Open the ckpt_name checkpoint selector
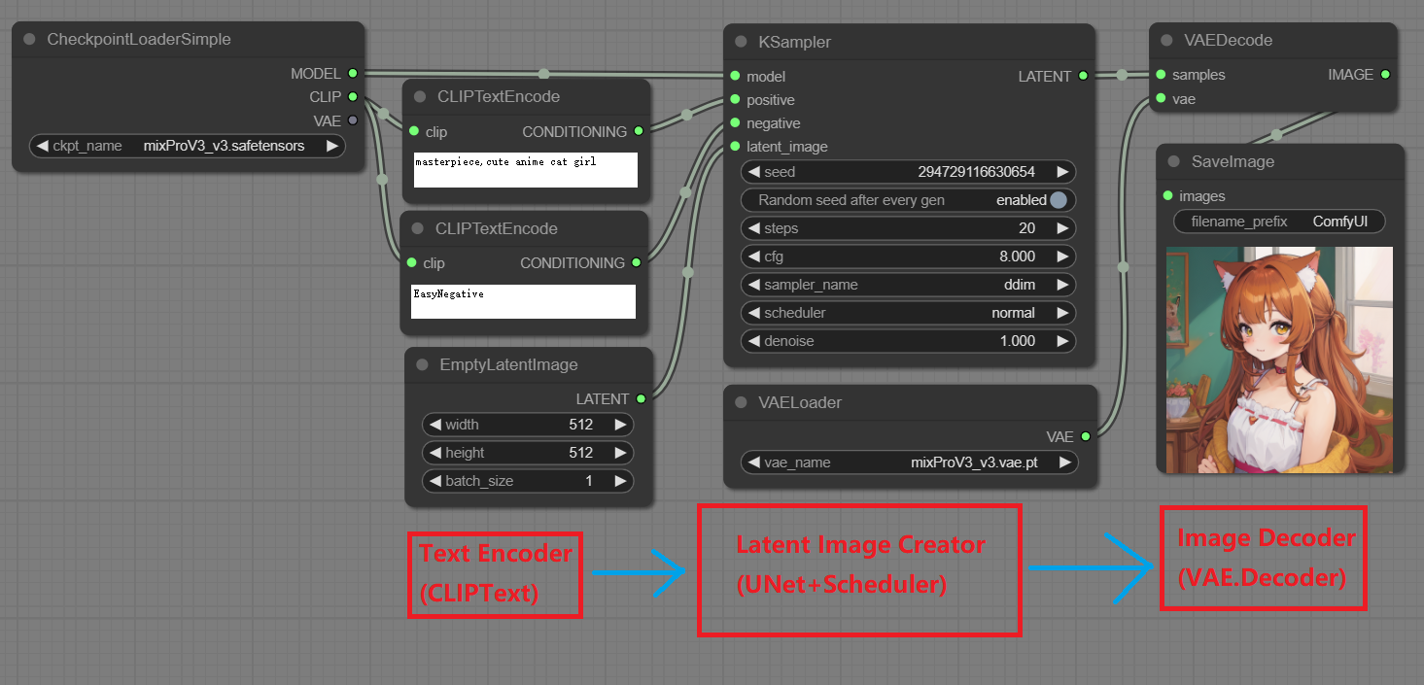 tap(188, 146)
